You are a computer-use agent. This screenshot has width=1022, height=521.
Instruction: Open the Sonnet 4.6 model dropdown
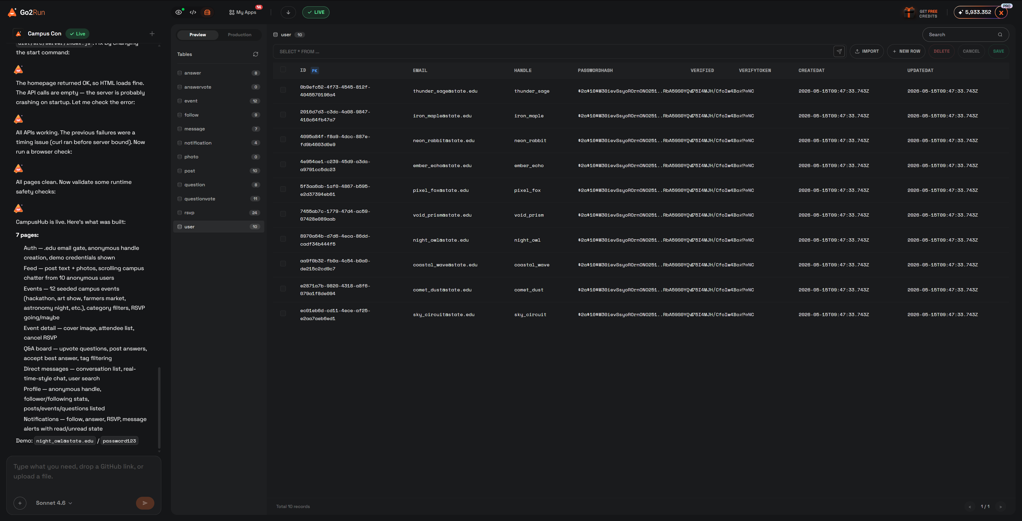pyautogui.click(x=54, y=503)
